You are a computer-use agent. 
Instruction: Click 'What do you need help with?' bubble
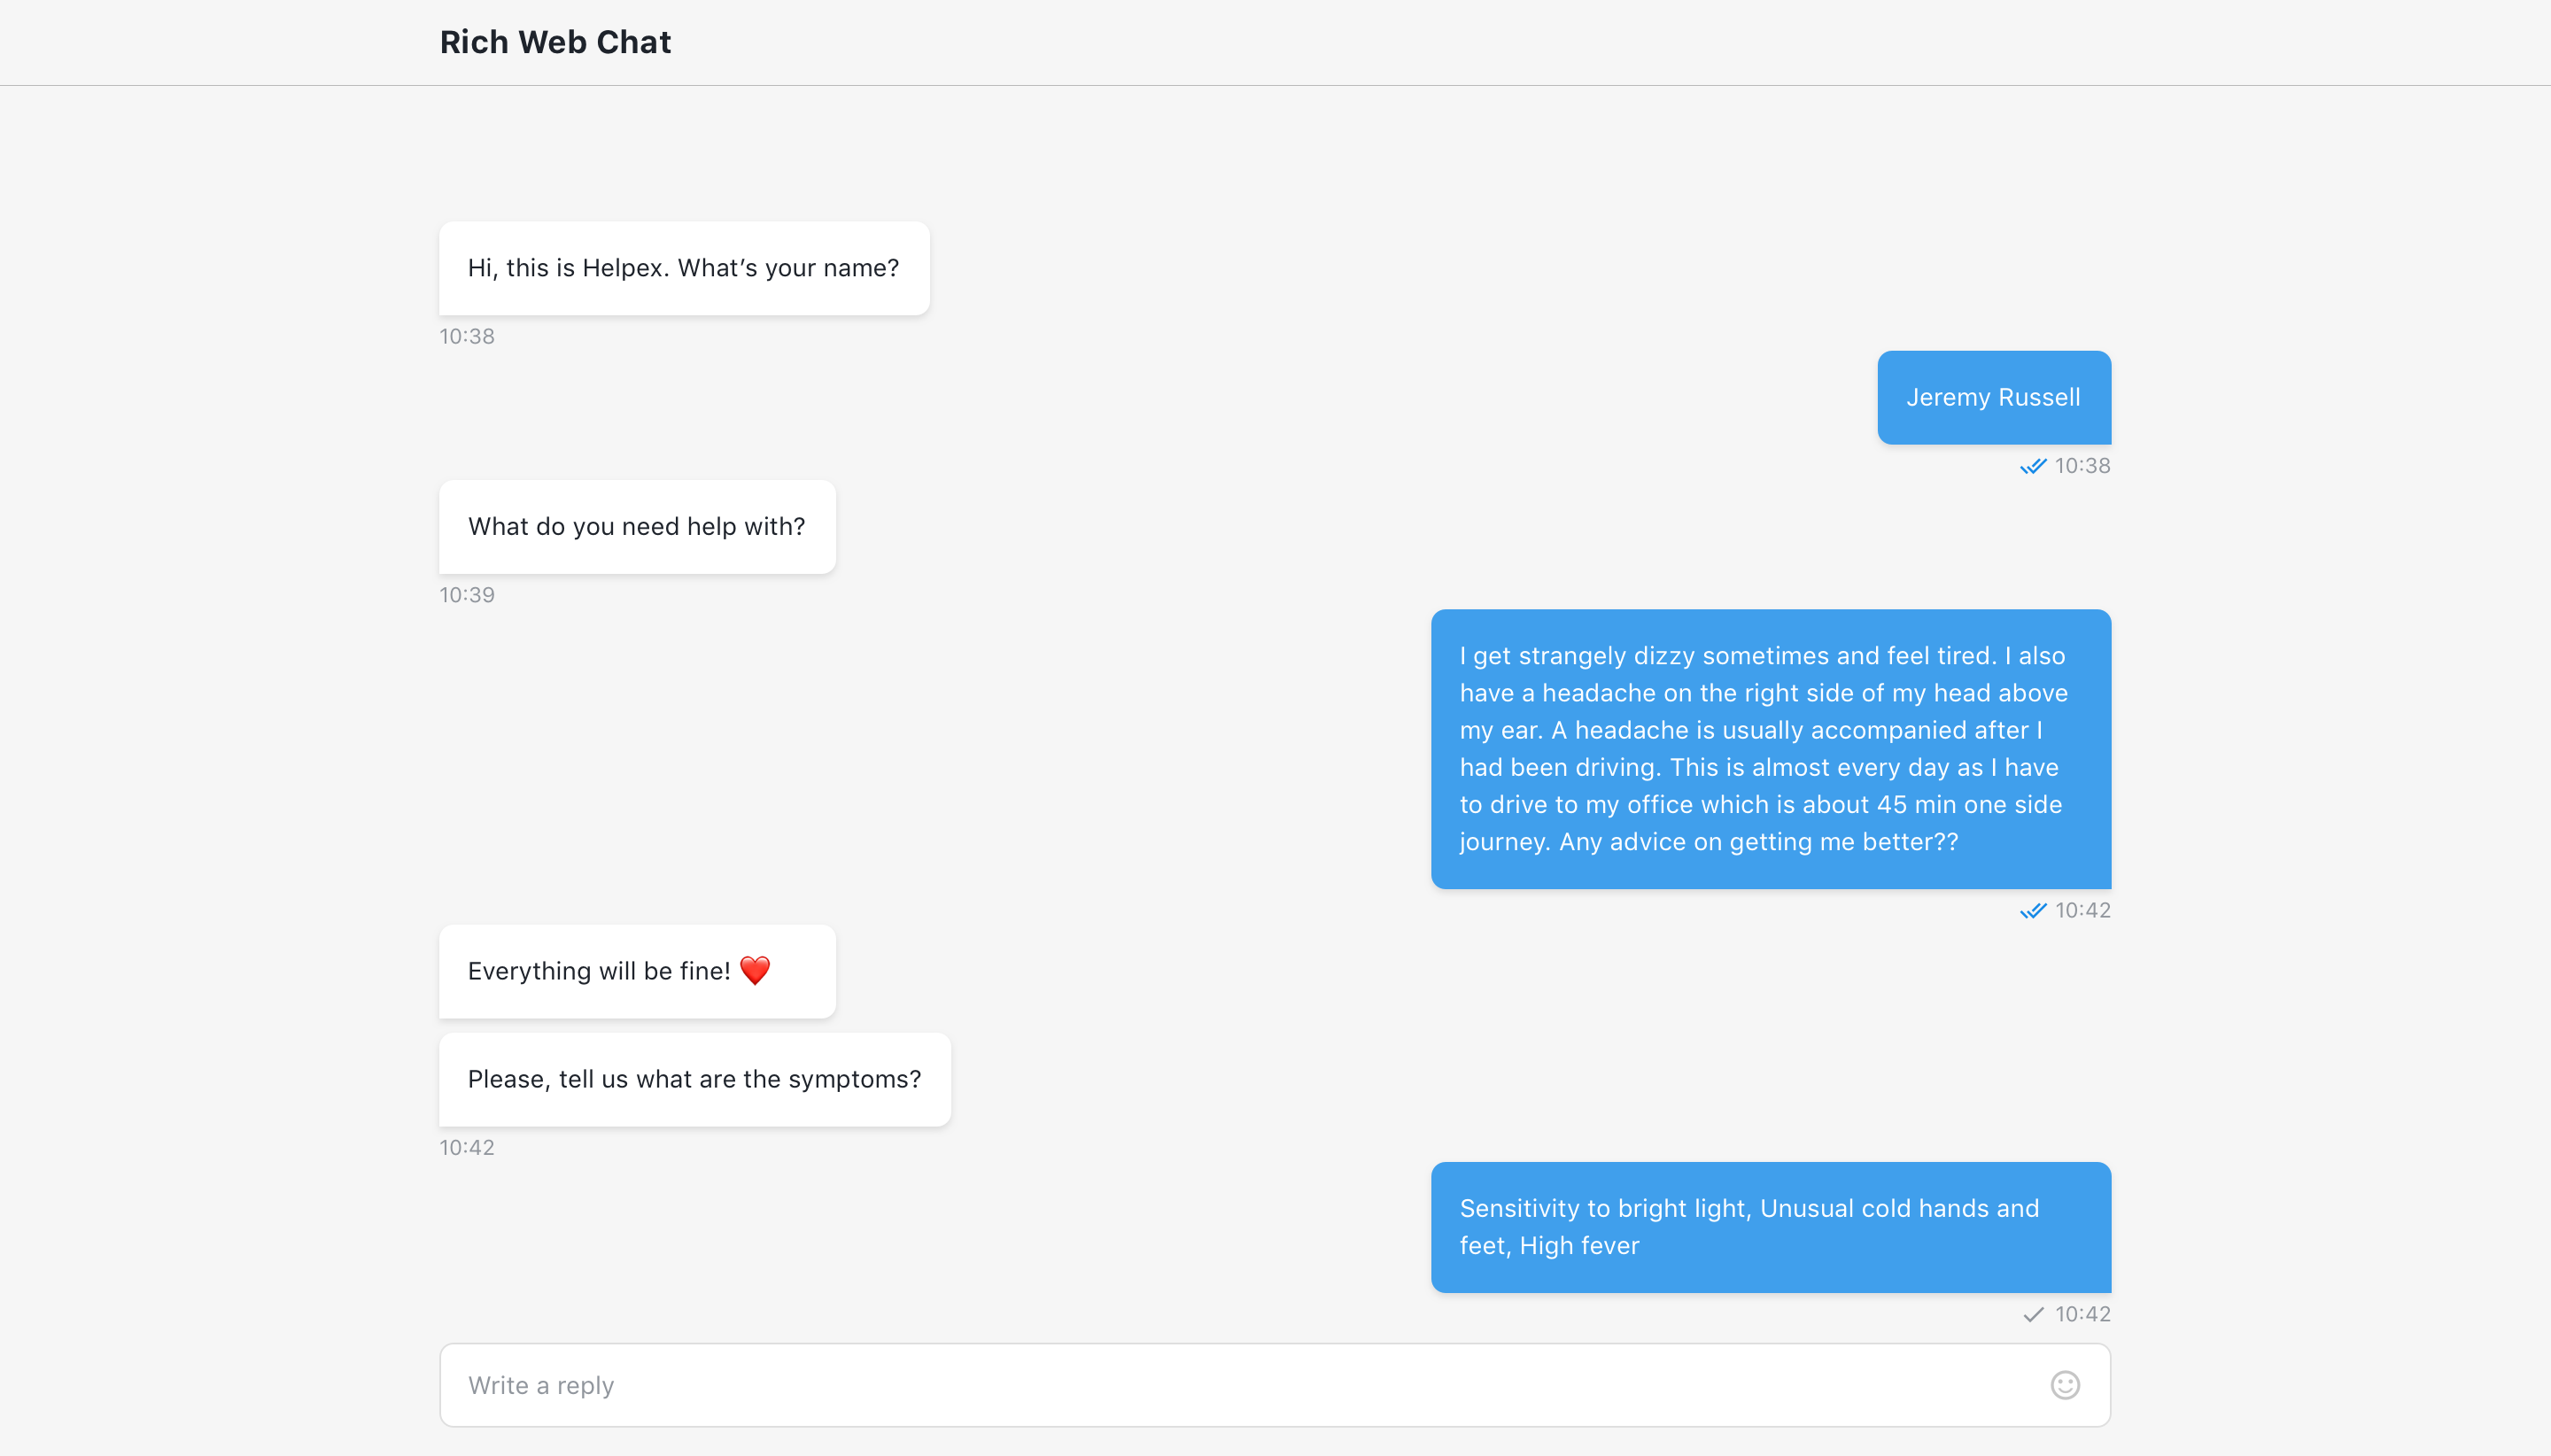(x=637, y=527)
